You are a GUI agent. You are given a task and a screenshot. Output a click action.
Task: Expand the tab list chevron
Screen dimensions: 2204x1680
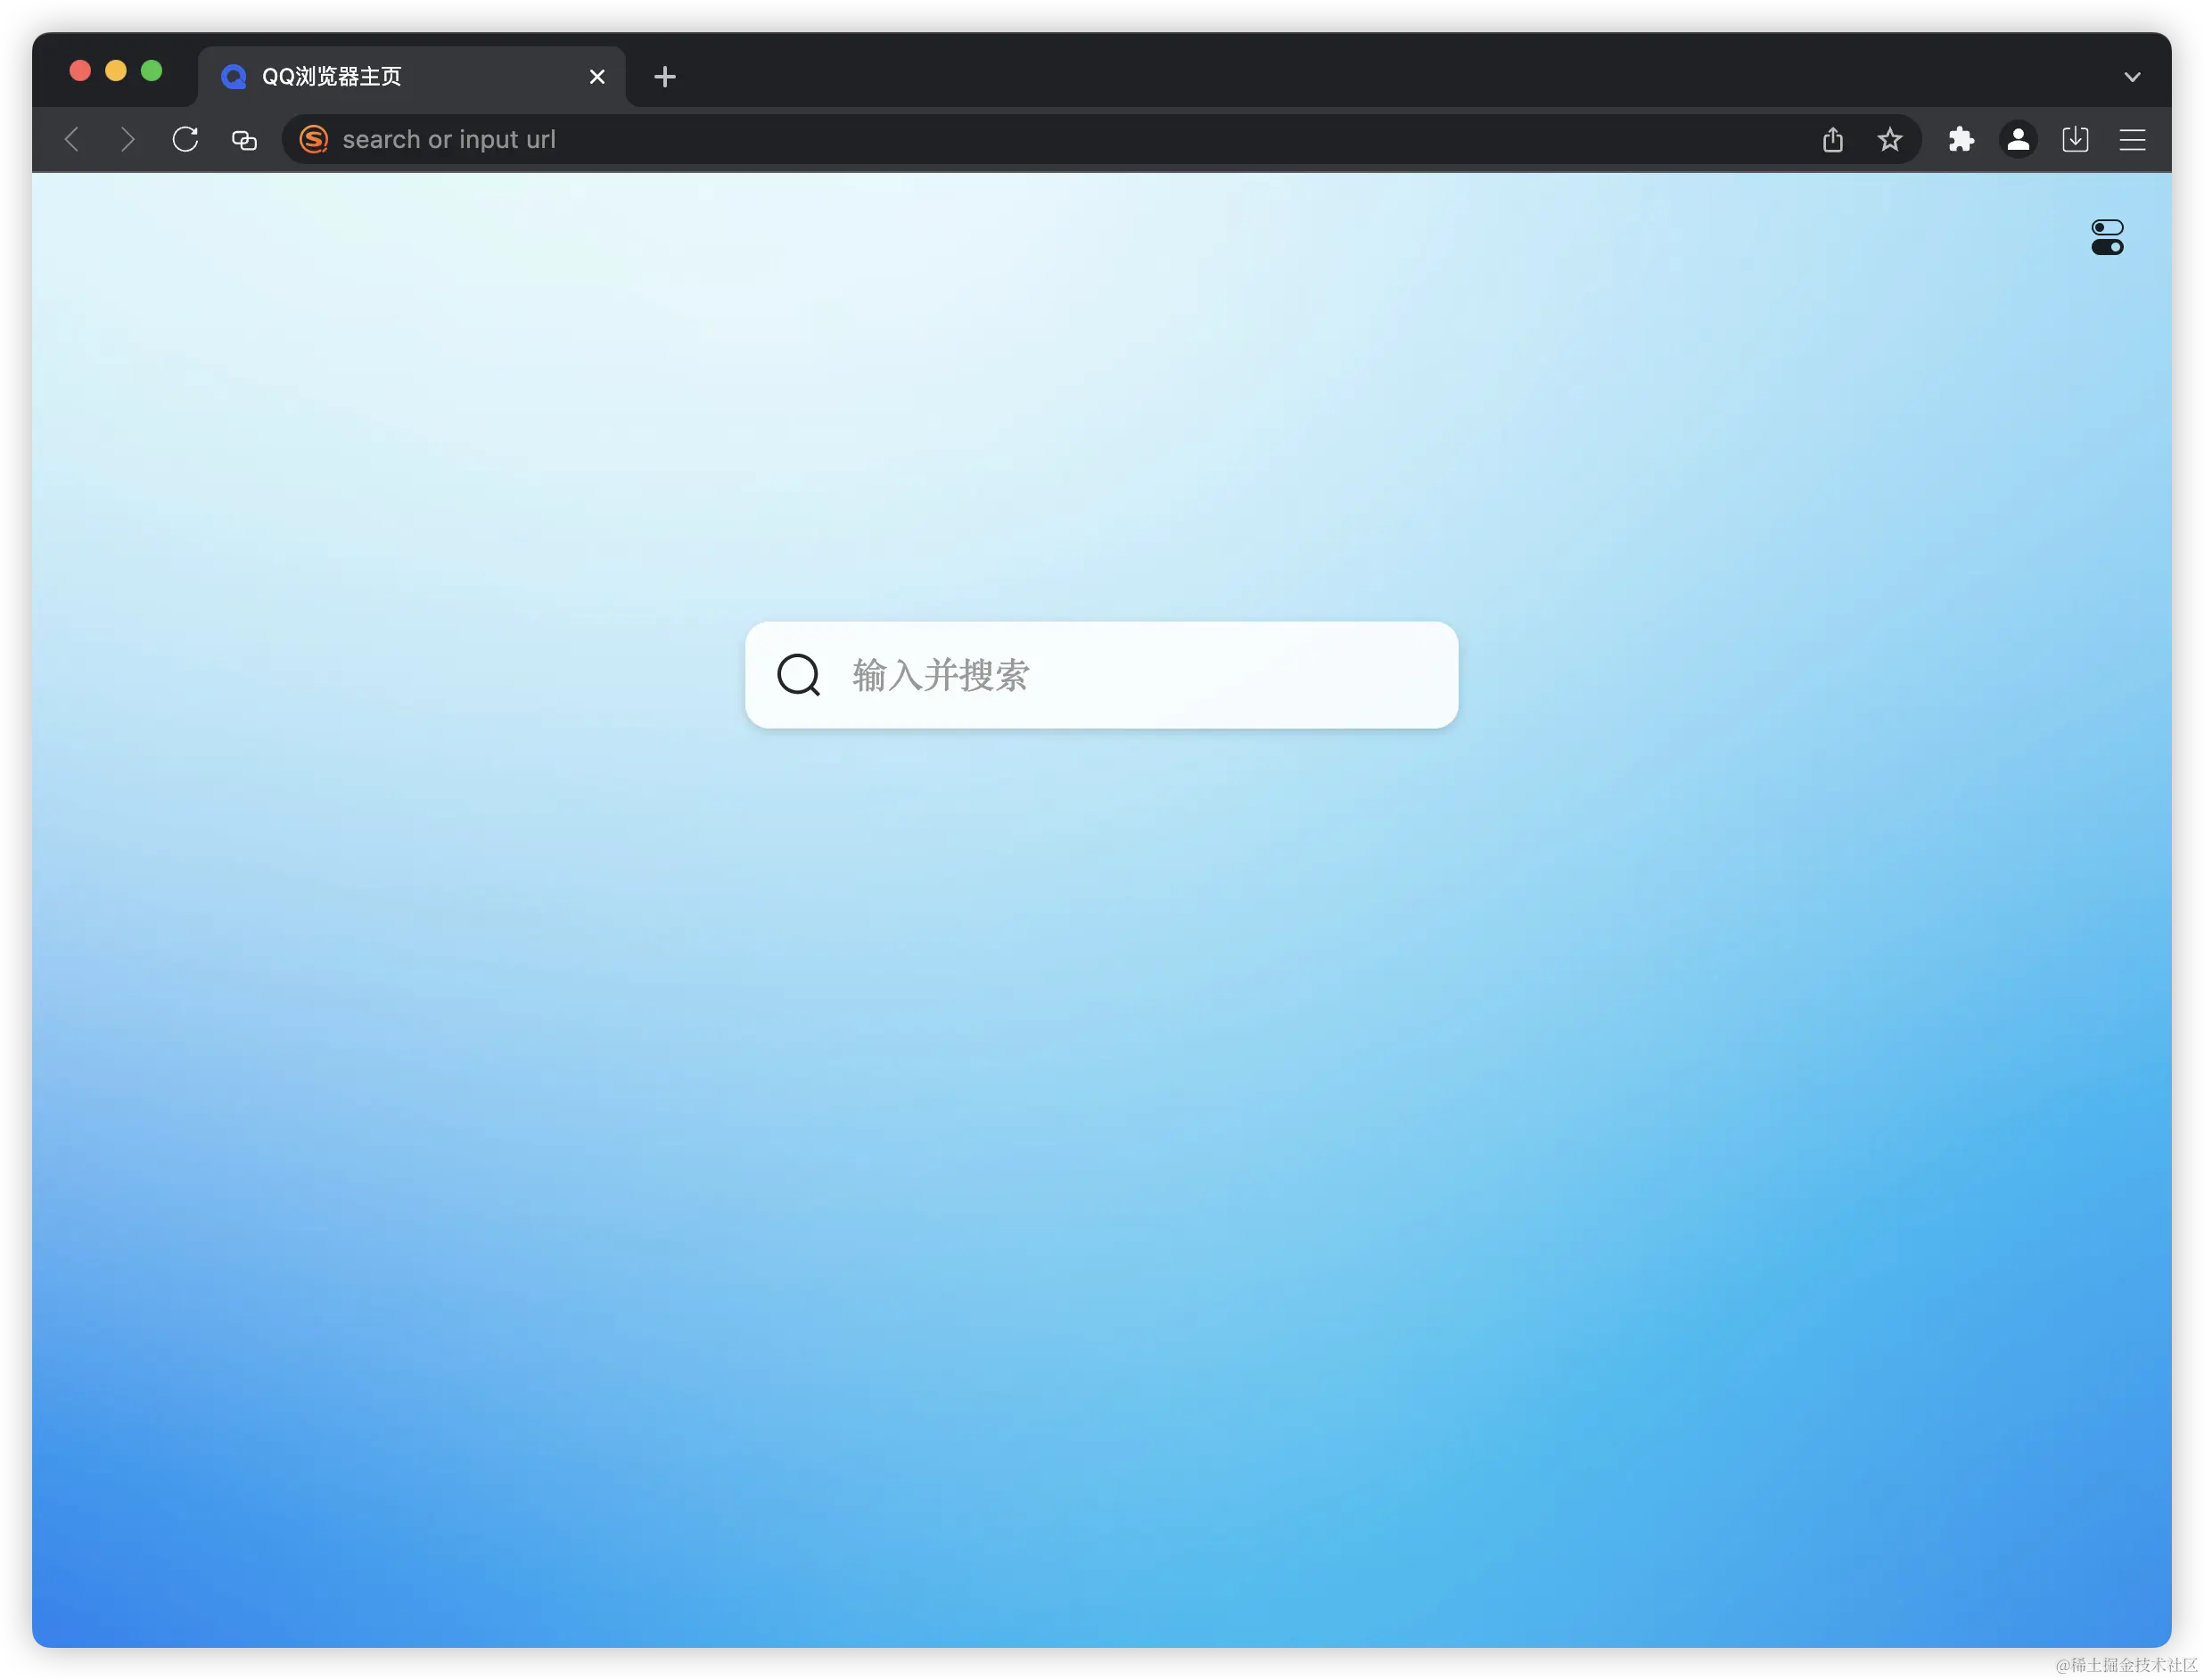(x=2132, y=77)
